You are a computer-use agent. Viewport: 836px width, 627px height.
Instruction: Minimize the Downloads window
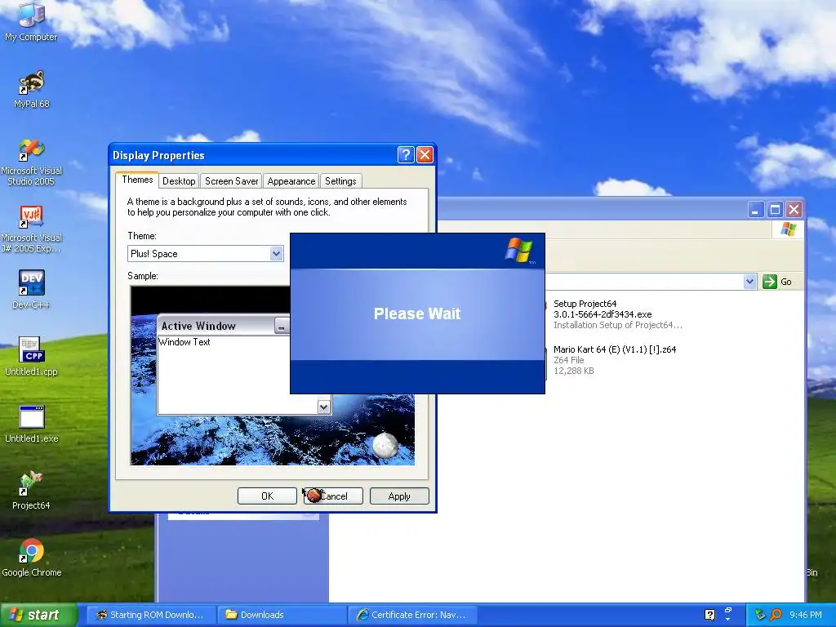[755, 210]
